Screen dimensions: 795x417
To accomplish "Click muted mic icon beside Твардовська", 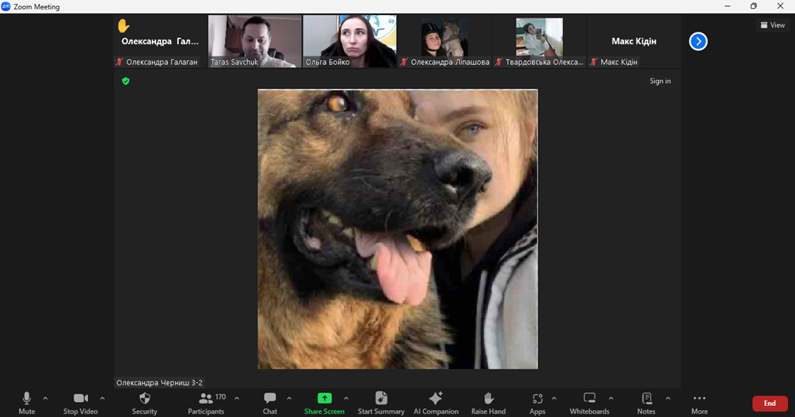I will tap(499, 63).
